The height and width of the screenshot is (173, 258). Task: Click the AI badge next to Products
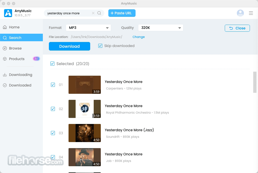[36, 59]
